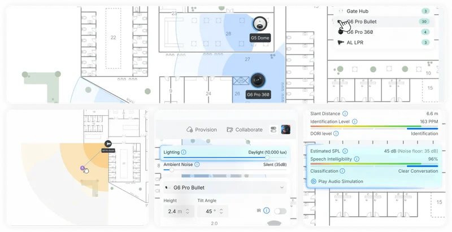
Task: Click the 'Clear Conversation' classification value
Action: coord(418,171)
